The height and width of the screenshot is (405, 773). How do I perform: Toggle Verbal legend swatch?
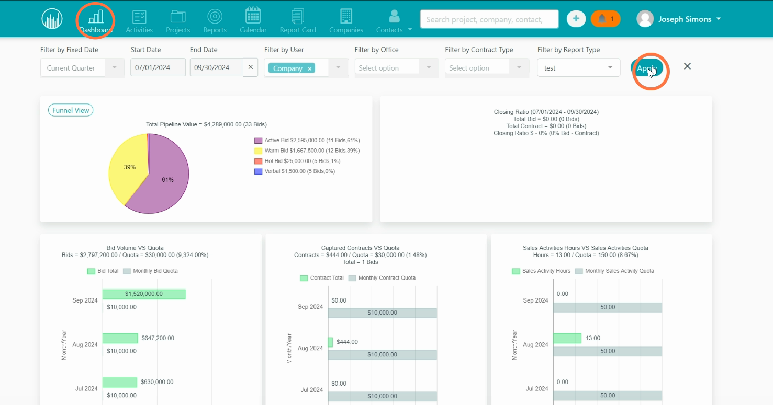coord(258,171)
